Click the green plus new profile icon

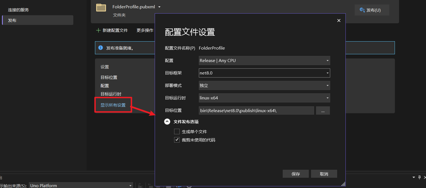point(98,30)
